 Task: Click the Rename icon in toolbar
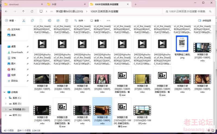point(49,21)
